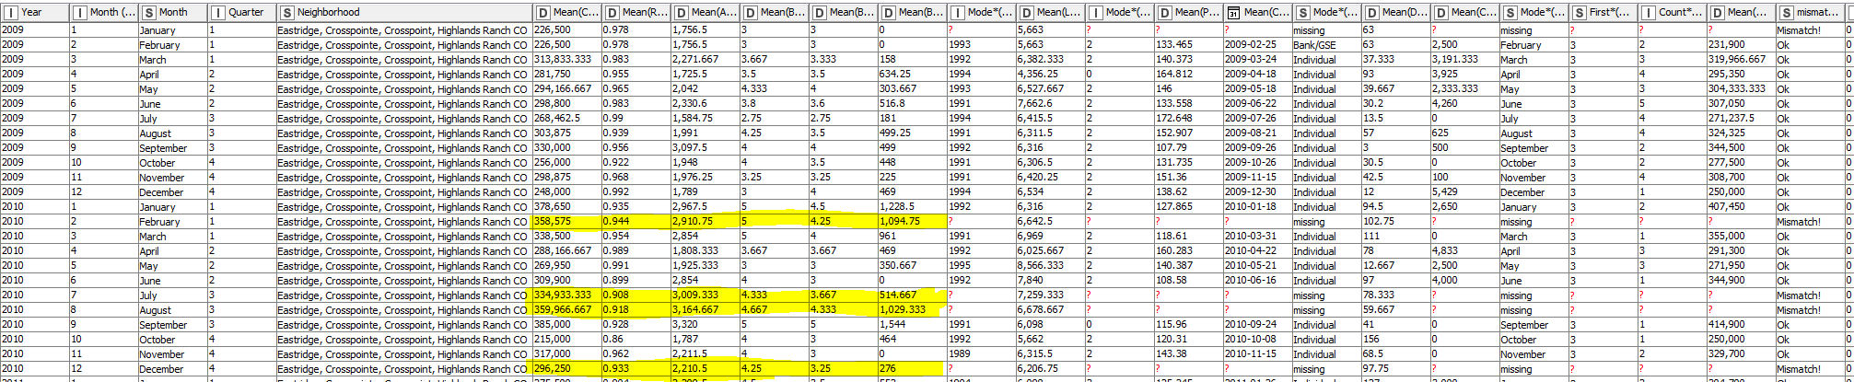The image size is (1854, 382).
Task: Click the integer type icon beside Count*(... header
Action: (x=1648, y=12)
